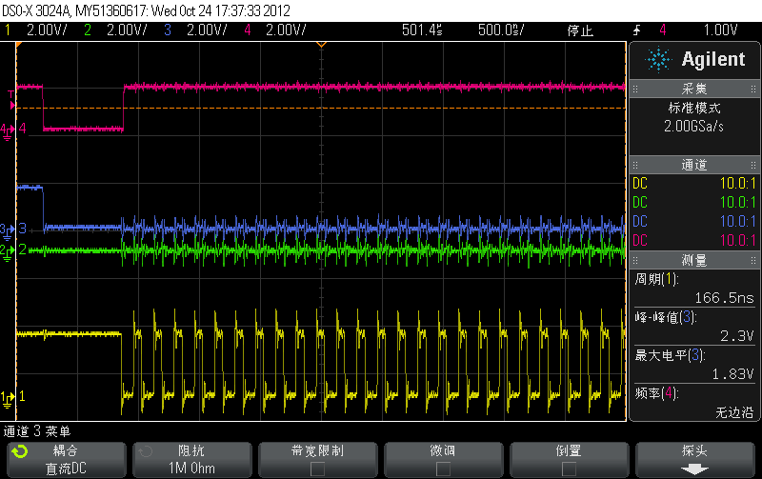Click the trigger level T marker
762x479 pixels.
click(x=11, y=100)
